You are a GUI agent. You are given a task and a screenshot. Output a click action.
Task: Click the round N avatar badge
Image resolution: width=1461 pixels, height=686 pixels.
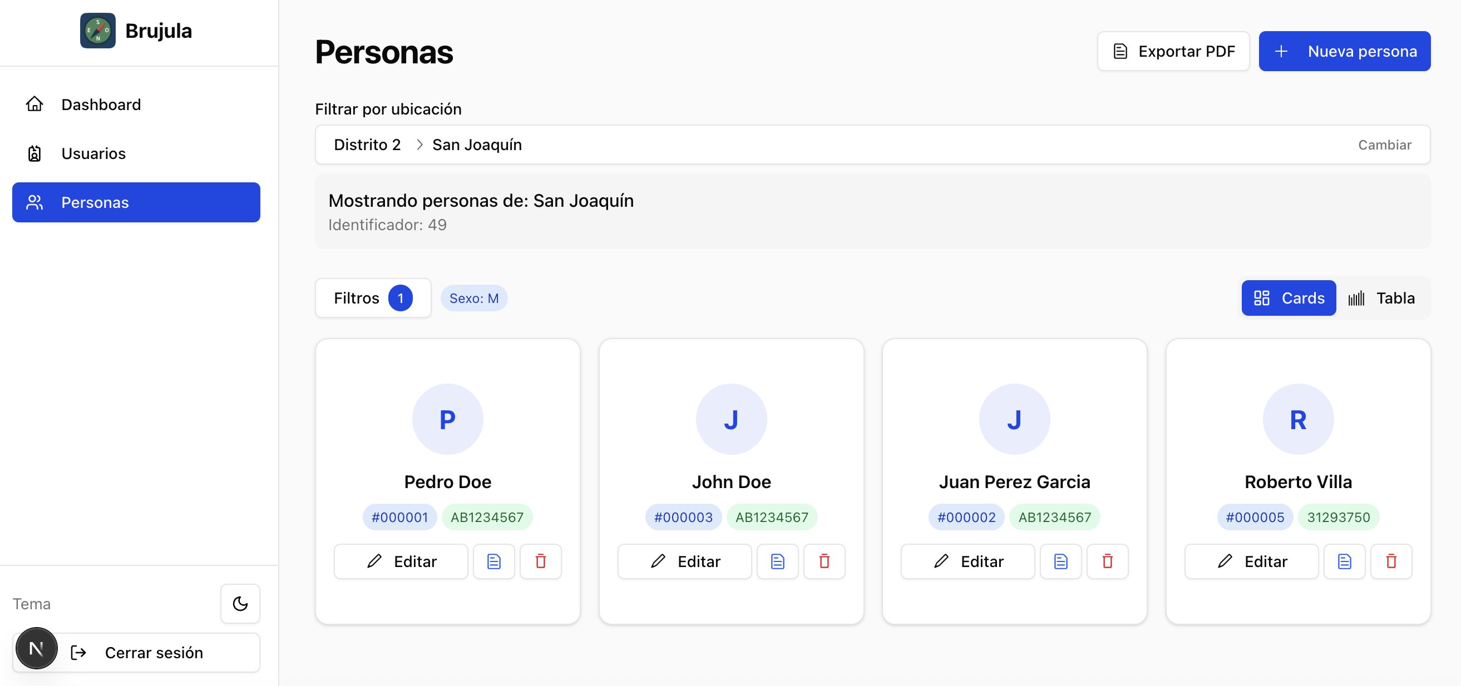click(x=36, y=648)
